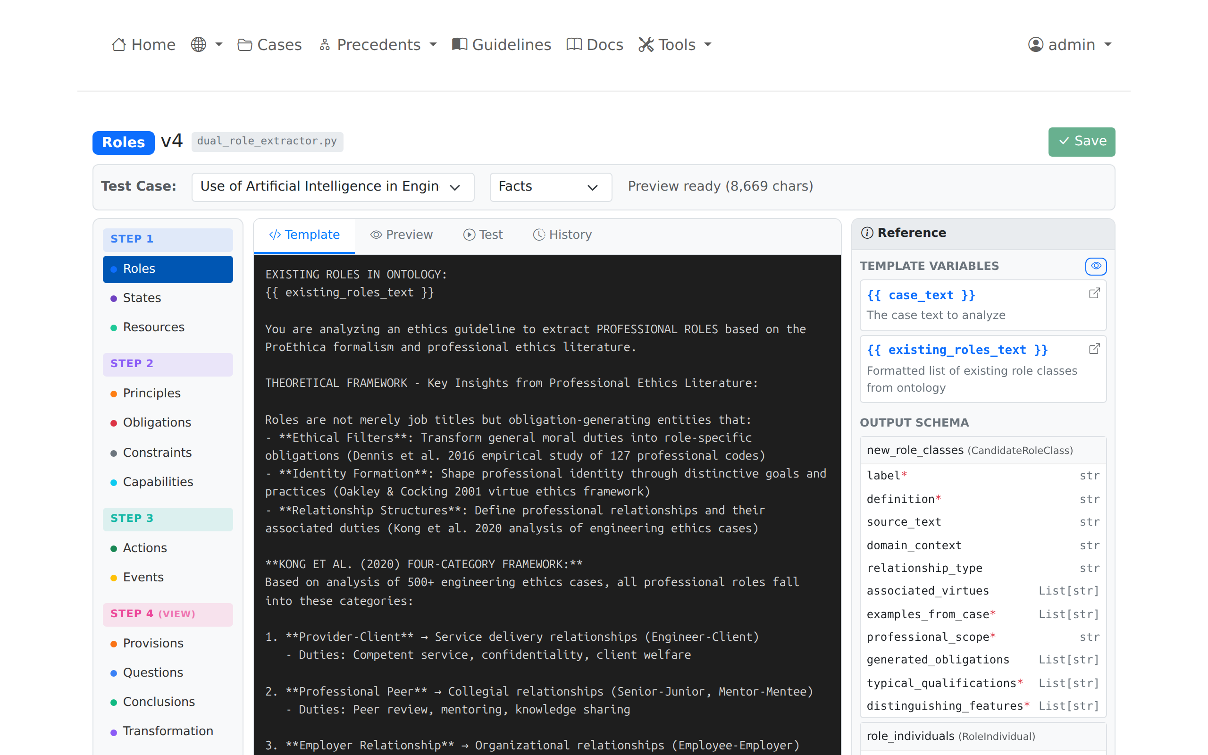The image size is (1208, 755).
Task: Select Principles in the sidebar
Action: click(168, 394)
